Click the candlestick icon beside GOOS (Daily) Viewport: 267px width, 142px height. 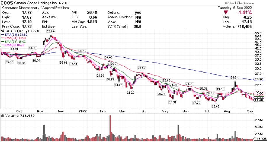(x=3, y=31)
